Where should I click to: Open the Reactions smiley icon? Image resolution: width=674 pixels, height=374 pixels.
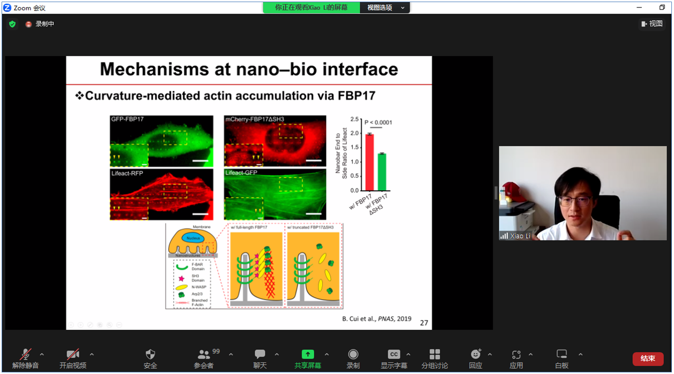pos(476,355)
